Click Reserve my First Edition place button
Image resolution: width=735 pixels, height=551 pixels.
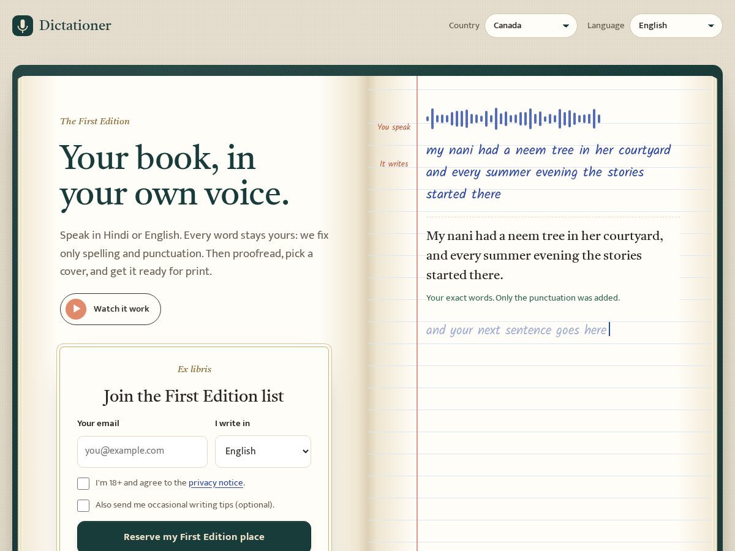194,537
